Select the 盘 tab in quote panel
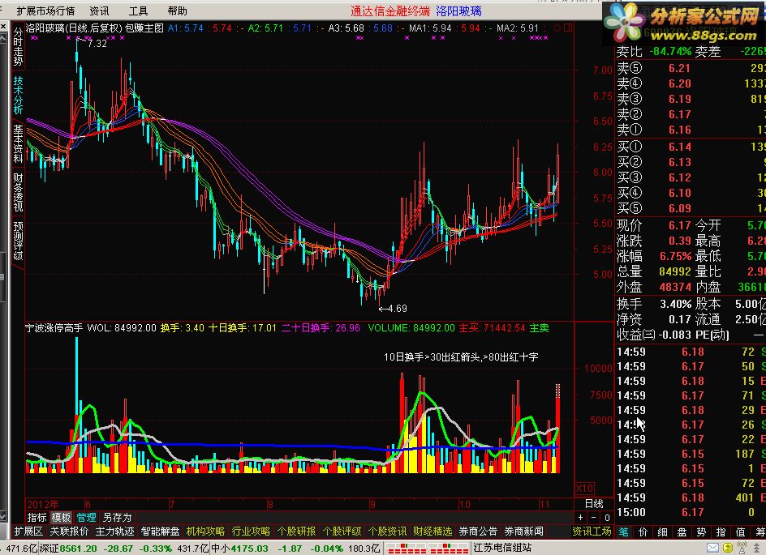Image resolution: width=766 pixels, height=555 pixels. click(x=682, y=532)
